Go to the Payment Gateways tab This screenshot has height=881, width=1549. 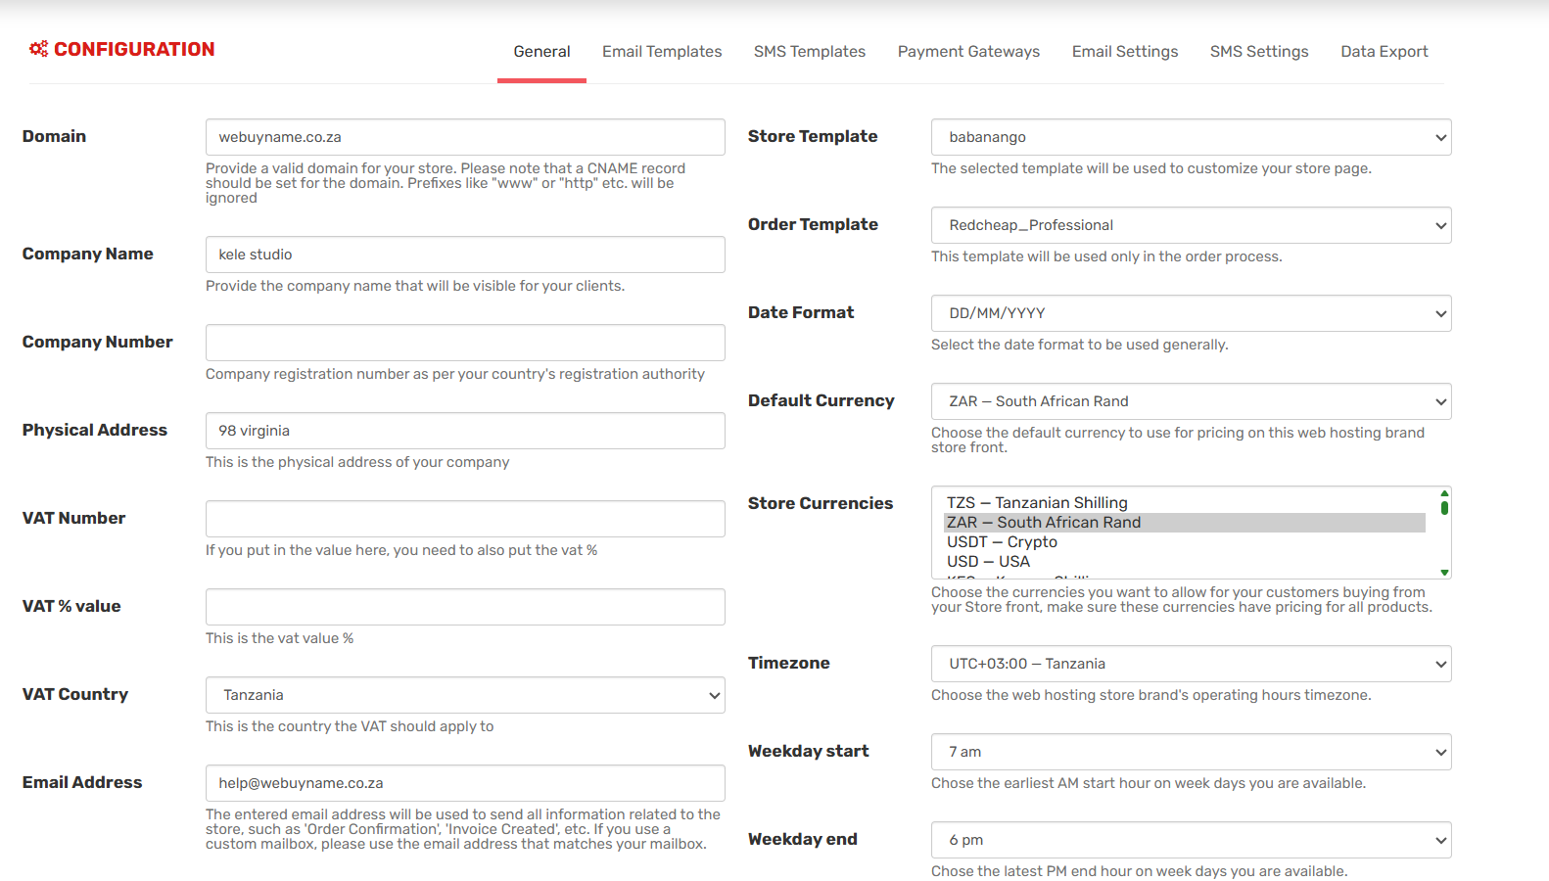point(968,52)
